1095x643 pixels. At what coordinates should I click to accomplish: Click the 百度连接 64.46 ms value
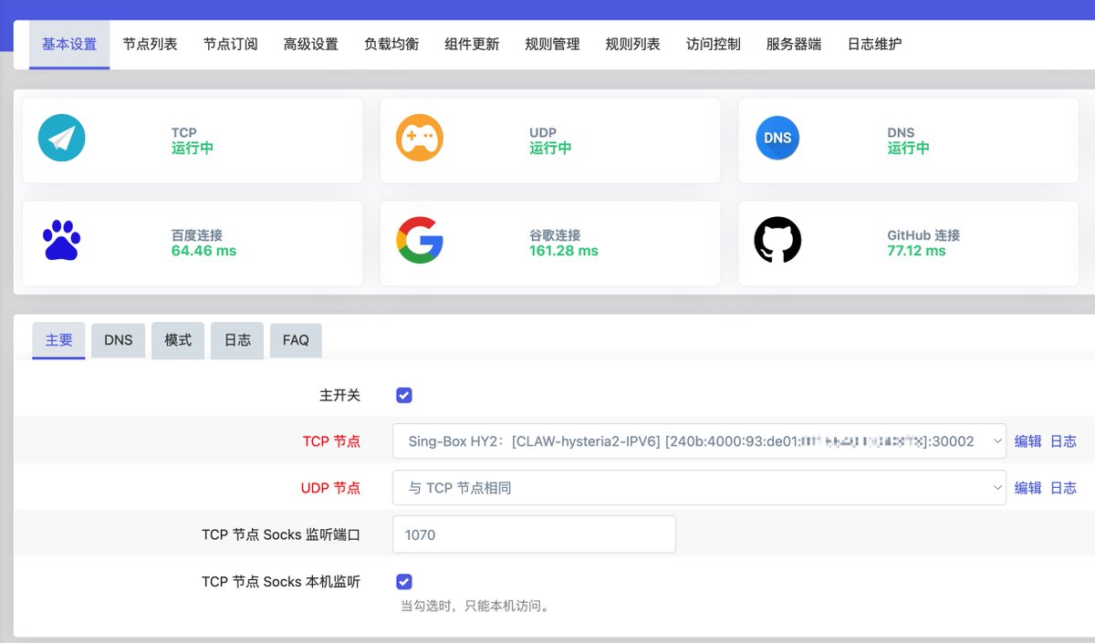tap(203, 251)
